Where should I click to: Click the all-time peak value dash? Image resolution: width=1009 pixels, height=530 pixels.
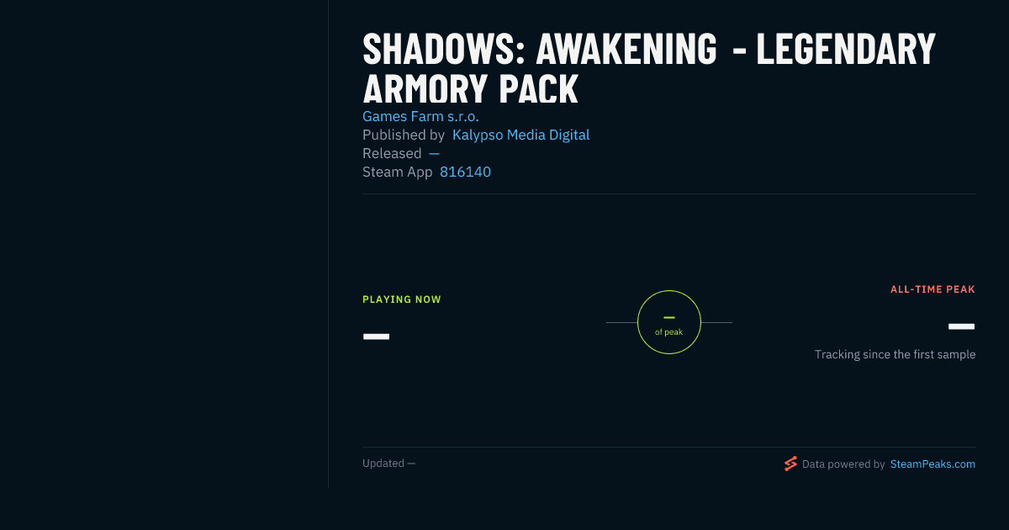pyautogui.click(x=961, y=326)
